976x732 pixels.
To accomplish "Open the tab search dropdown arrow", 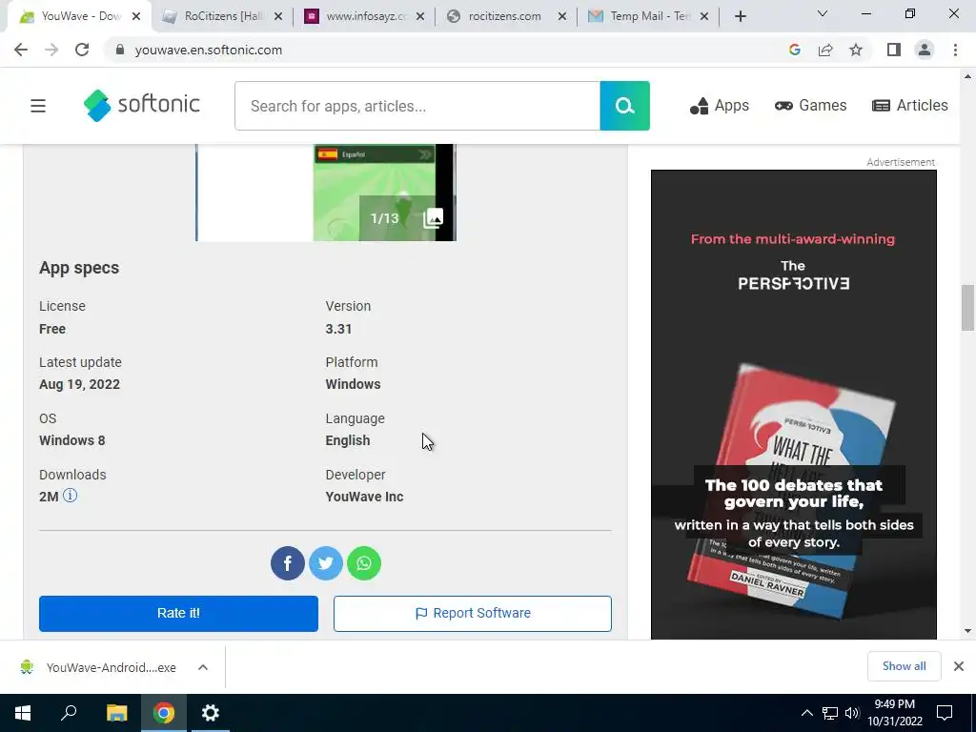I will pyautogui.click(x=823, y=13).
